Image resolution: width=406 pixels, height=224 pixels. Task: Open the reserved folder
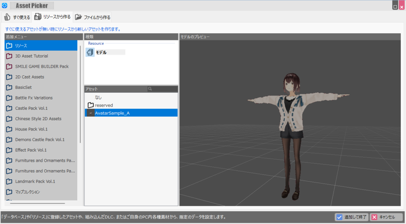click(103, 105)
